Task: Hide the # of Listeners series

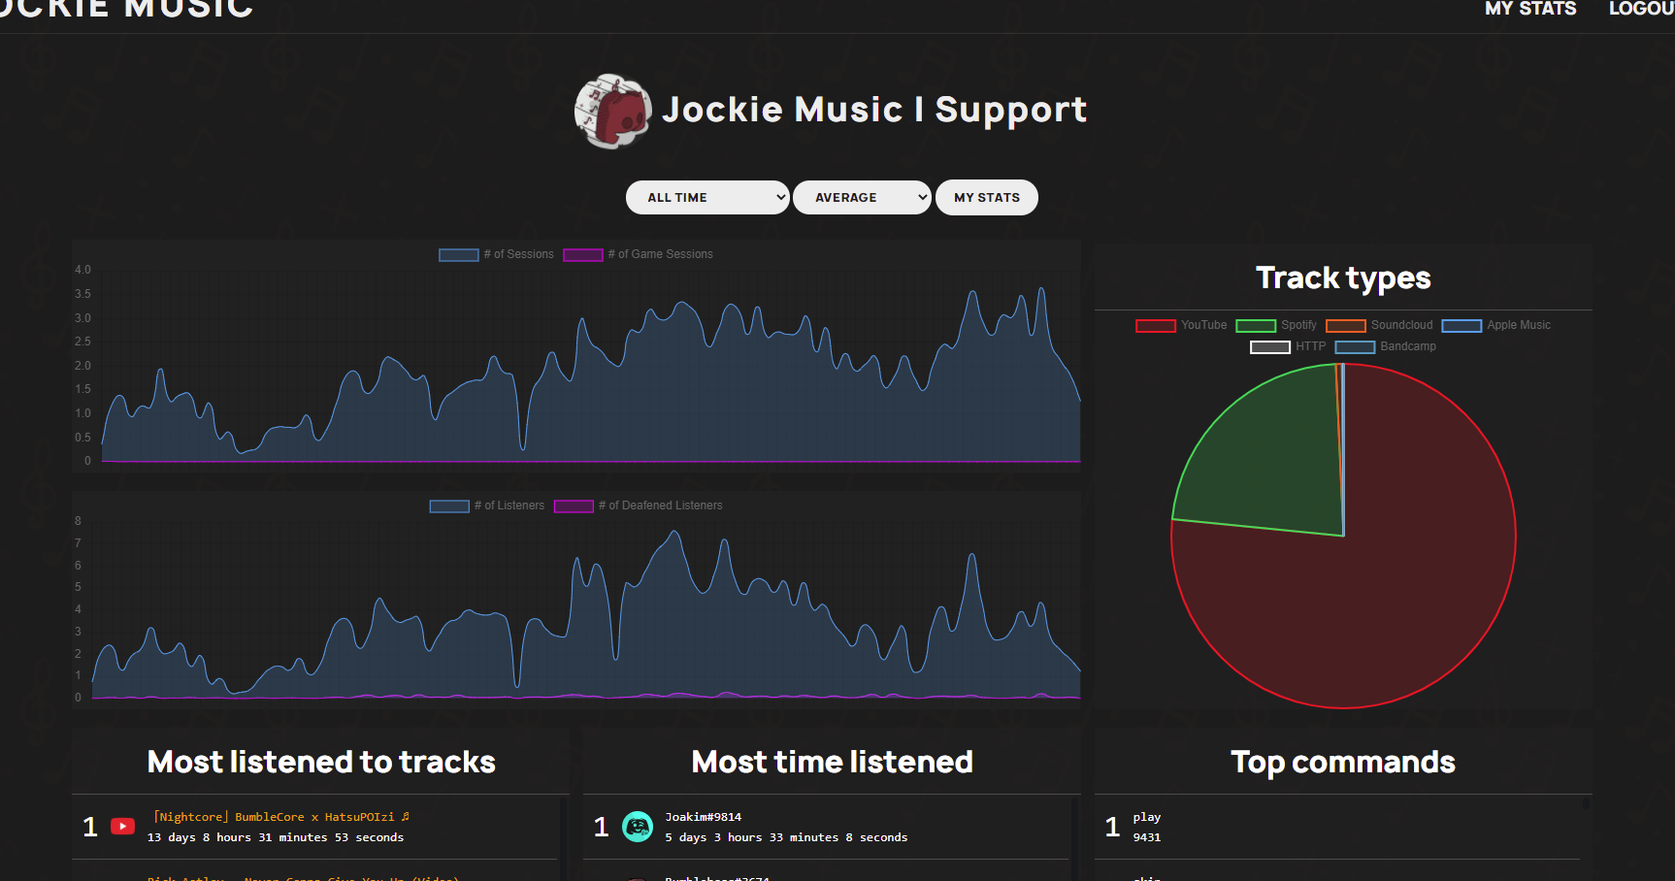Action: point(487,506)
